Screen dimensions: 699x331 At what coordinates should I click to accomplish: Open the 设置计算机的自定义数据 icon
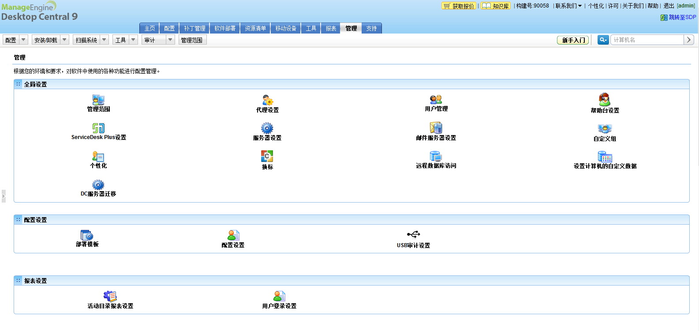click(605, 156)
